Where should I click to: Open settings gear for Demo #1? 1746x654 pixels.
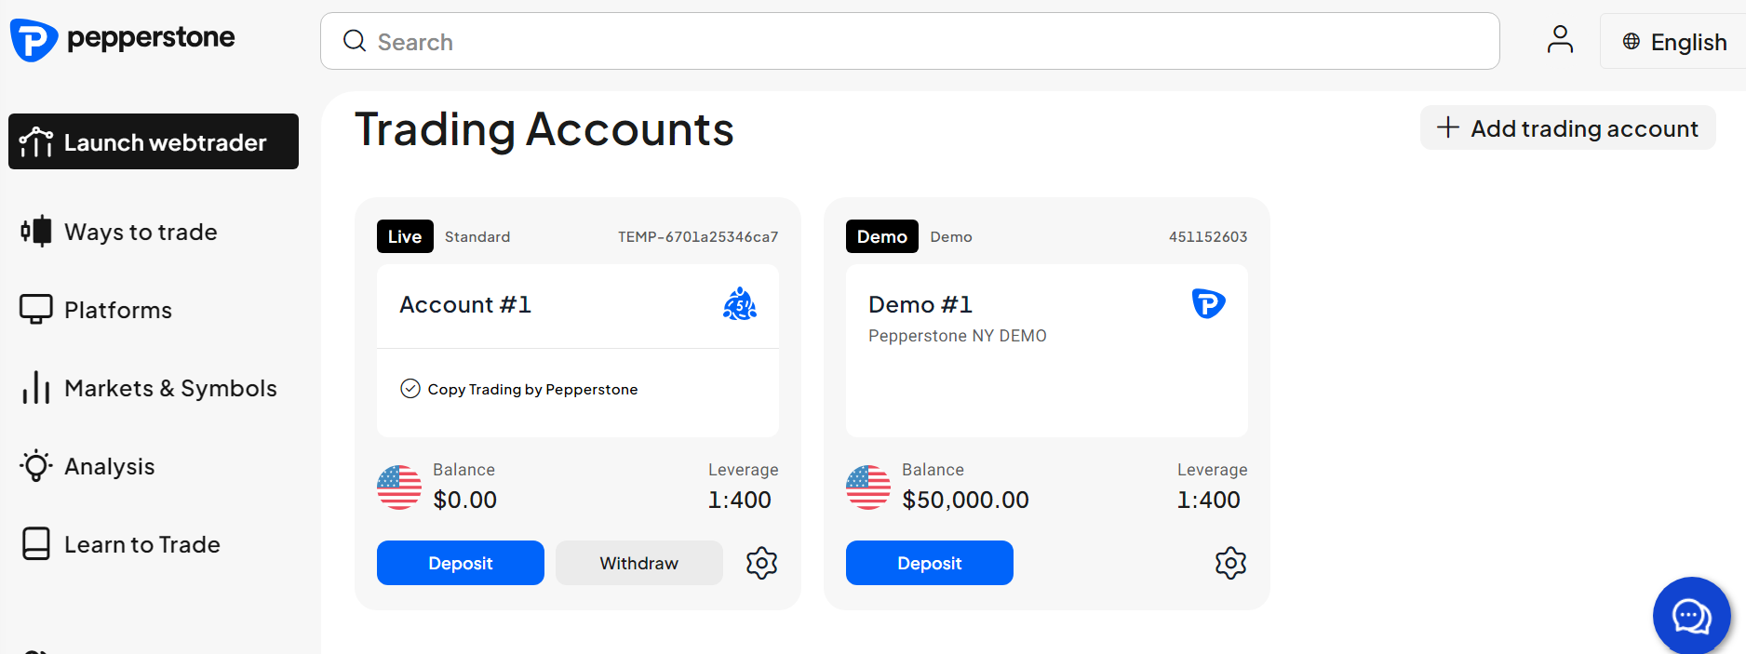1230,563
